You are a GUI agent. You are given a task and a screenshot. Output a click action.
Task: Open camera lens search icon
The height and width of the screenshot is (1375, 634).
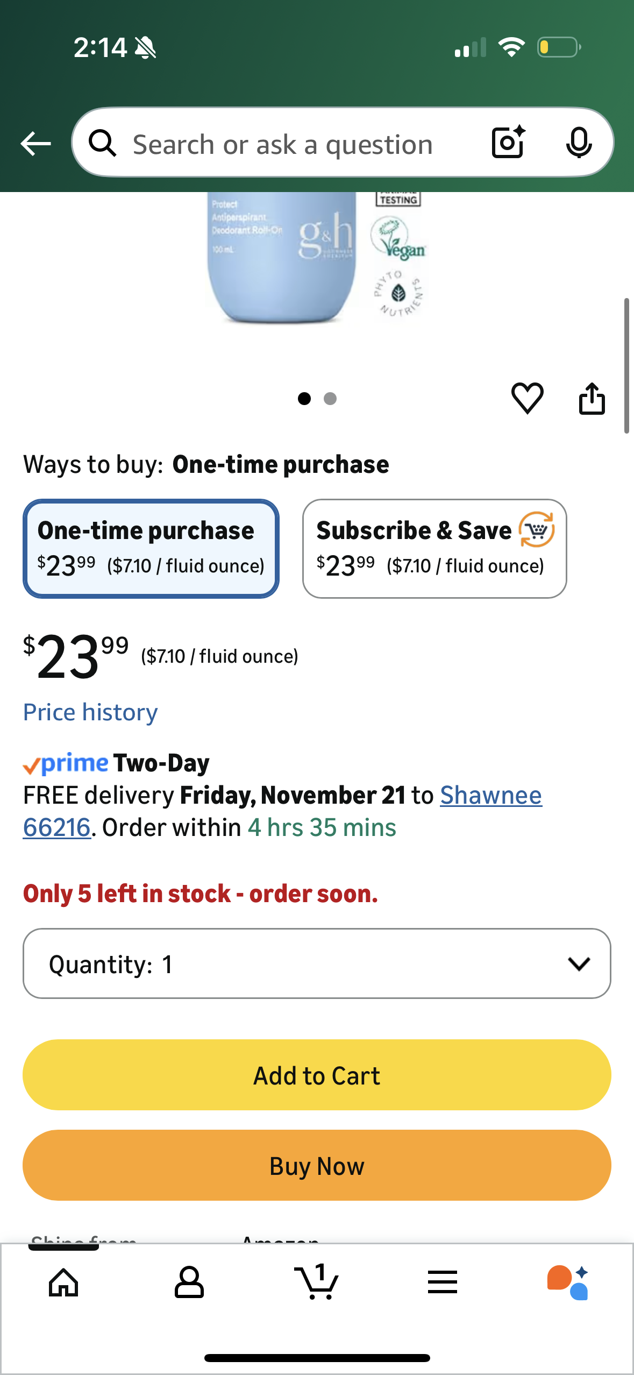(x=508, y=143)
